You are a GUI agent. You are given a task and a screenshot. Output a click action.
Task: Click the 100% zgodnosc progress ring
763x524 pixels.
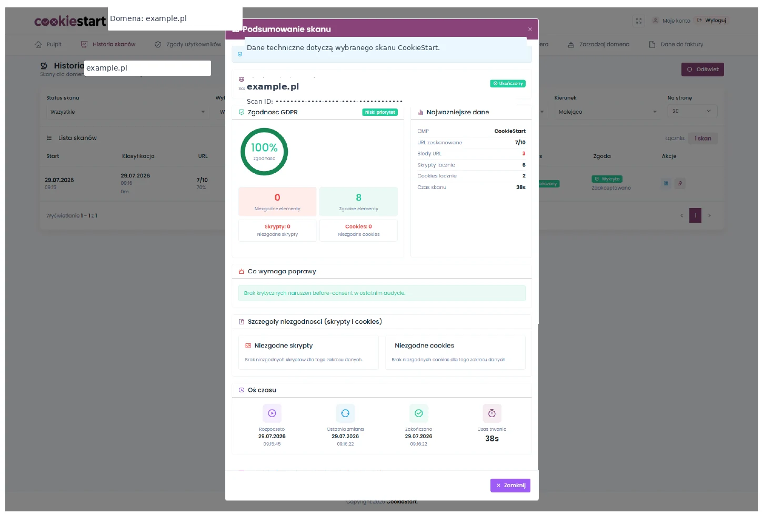point(264,152)
